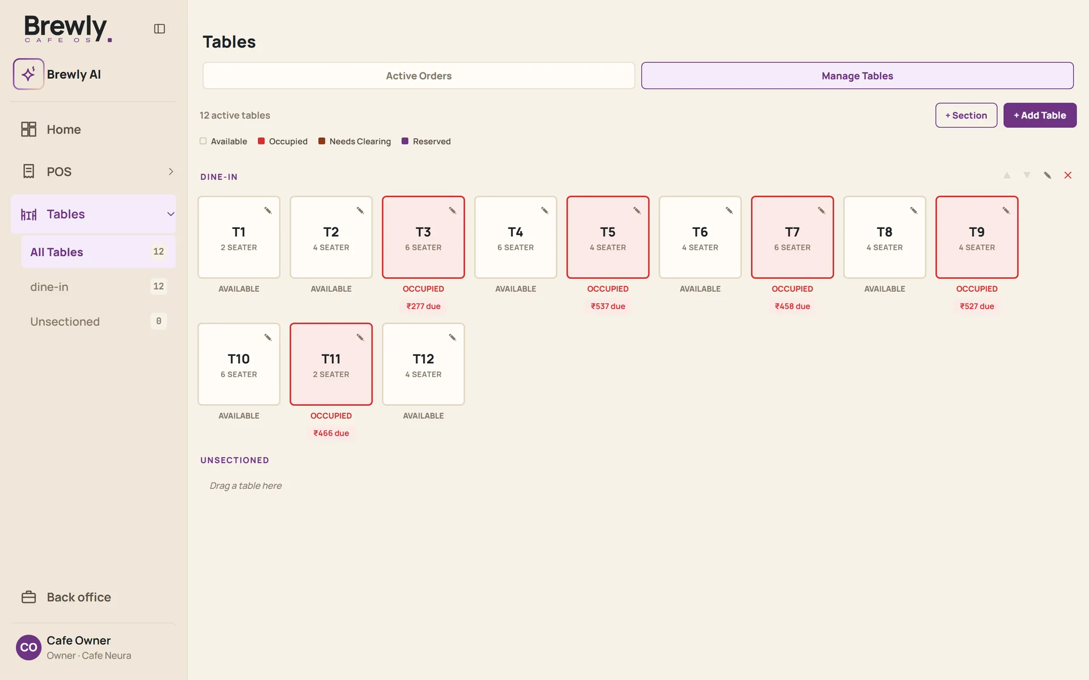Edit table T9 with its pencil icon
The height and width of the screenshot is (680, 1089).
point(1006,211)
